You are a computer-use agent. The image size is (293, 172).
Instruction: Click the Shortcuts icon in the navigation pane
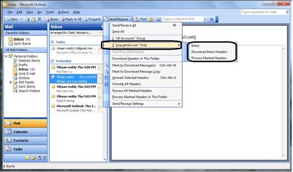(x=39, y=157)
